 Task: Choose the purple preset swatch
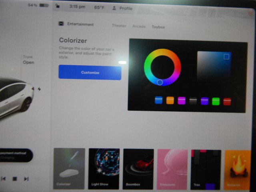[x=204, y=101]
